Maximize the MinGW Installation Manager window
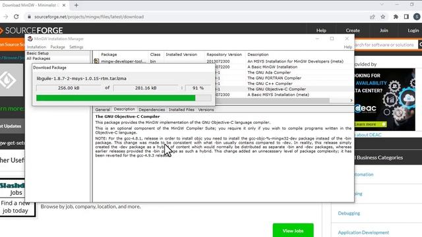Screen dimensions: 422x237 point(332,39)
